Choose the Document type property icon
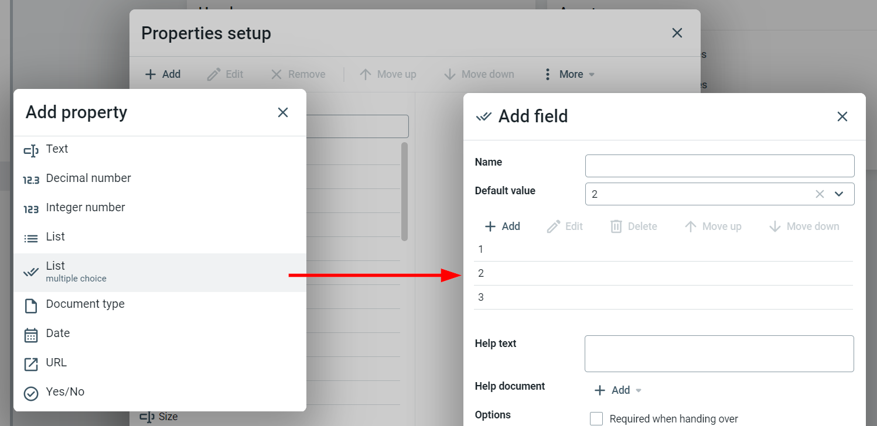This screenshot has width=877, height=426. click(x=31, y=305)
